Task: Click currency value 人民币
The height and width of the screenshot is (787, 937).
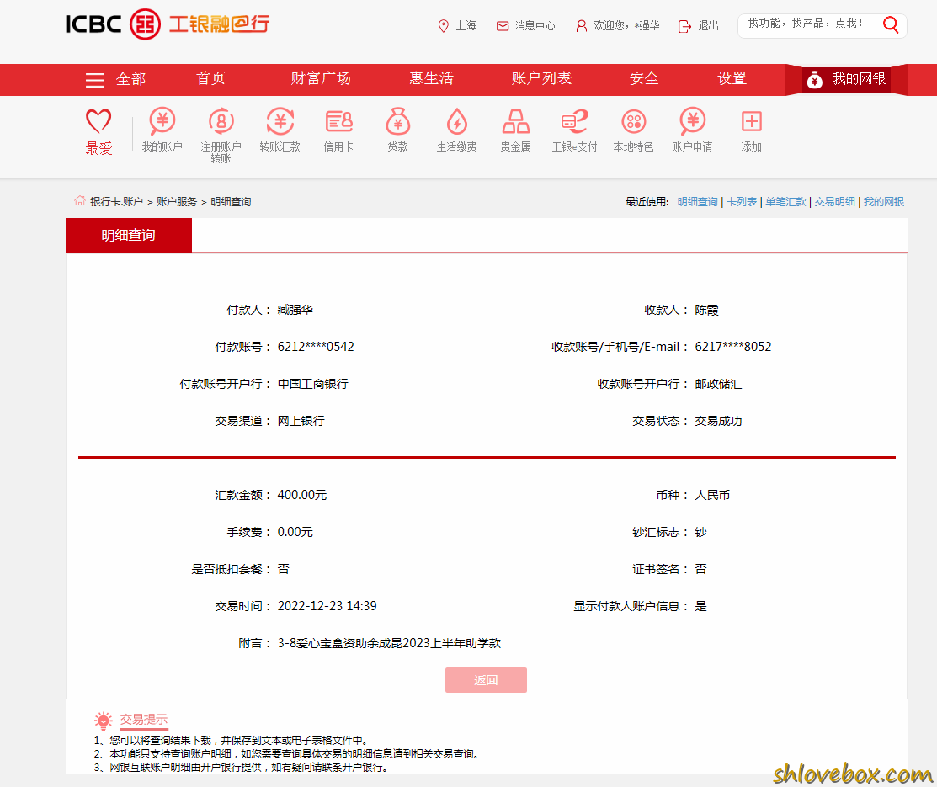Action: click(712, 496)
